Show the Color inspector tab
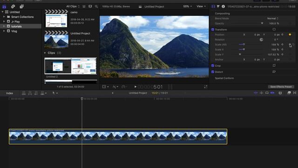 point(218,7)
